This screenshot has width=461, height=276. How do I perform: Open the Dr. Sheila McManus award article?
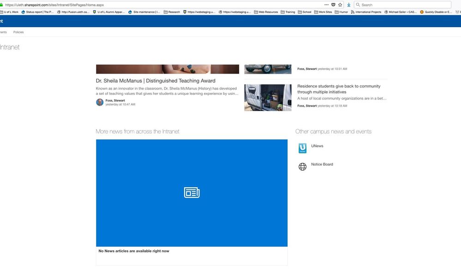(x=155, y=80)
